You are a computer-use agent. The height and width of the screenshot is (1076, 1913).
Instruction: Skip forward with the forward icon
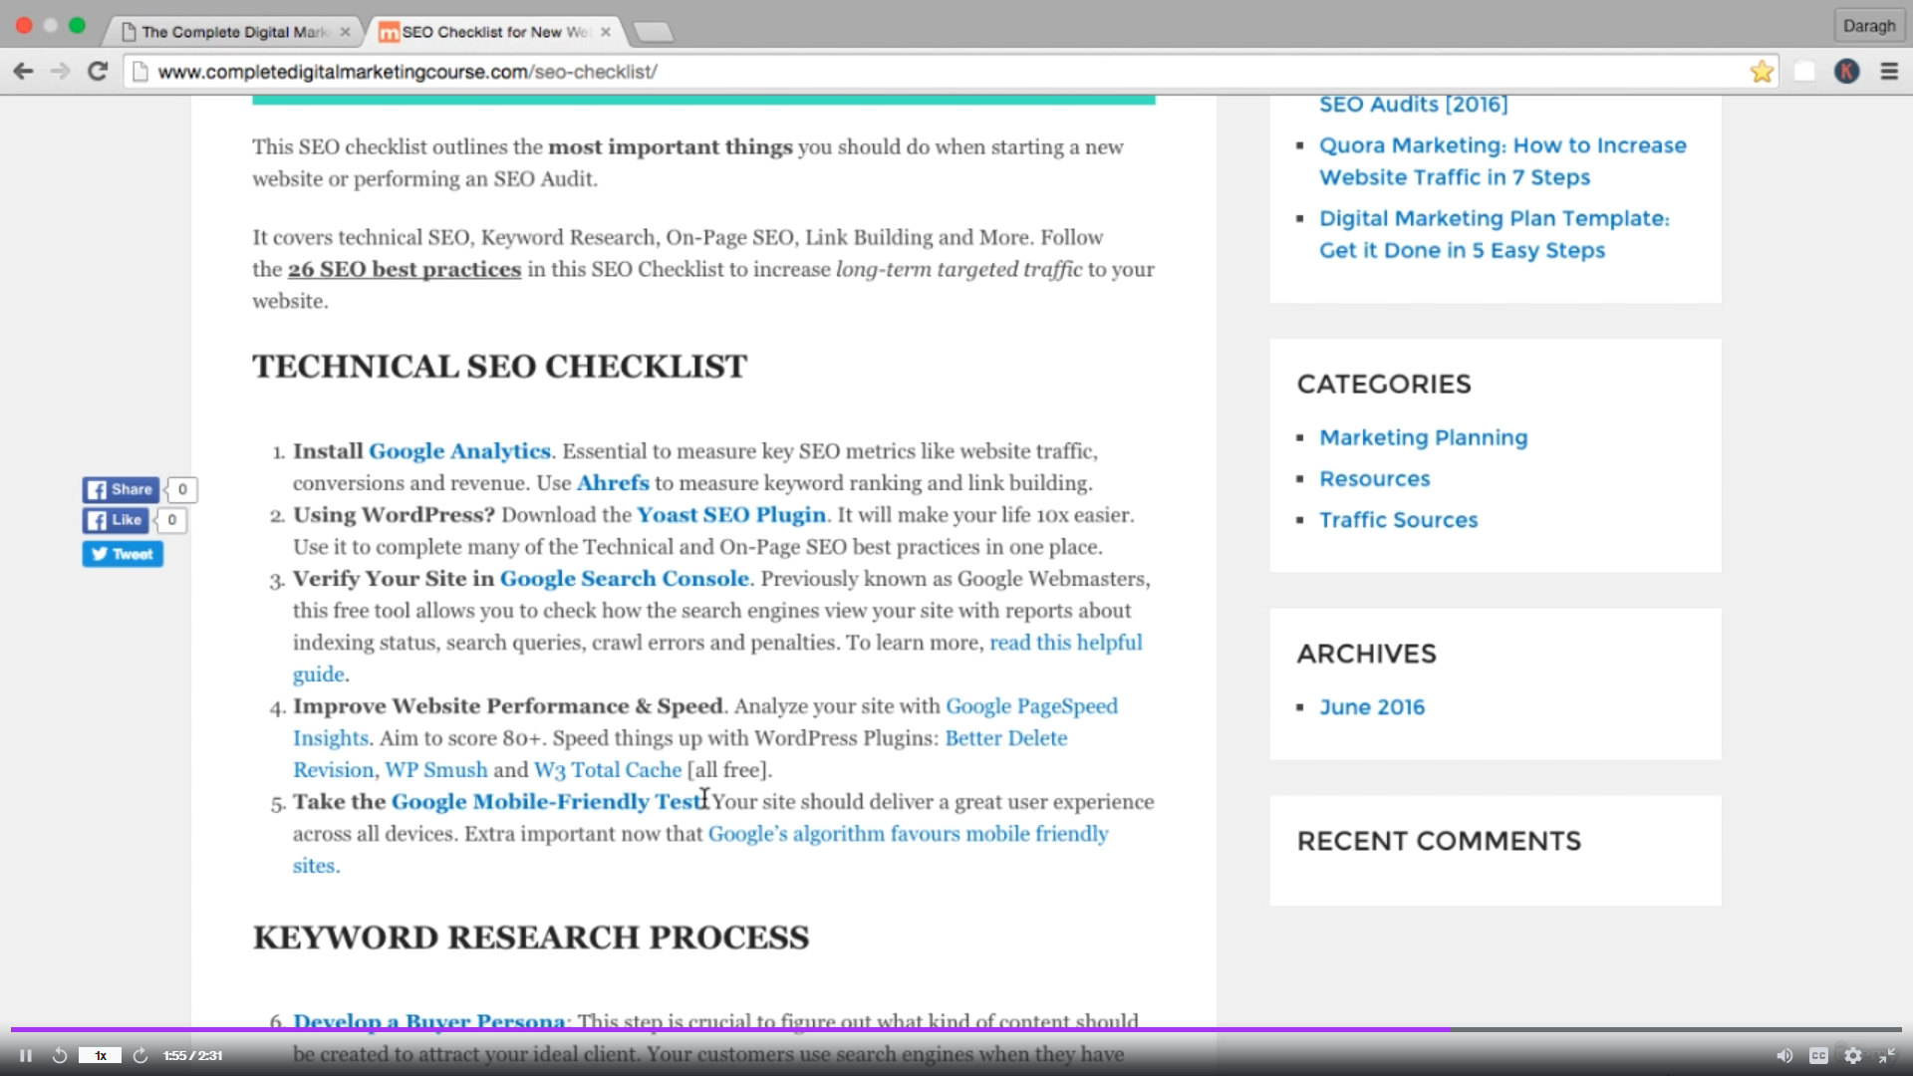pos(140,1055)
